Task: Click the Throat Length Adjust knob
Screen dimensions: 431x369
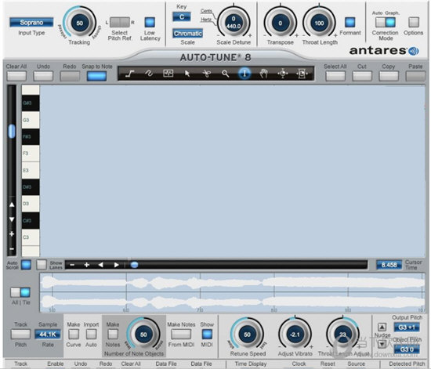Action: 342,335
